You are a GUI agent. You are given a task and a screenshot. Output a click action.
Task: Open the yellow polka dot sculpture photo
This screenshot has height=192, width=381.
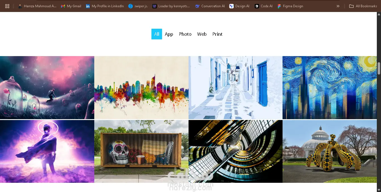click(x=330, y=152)
